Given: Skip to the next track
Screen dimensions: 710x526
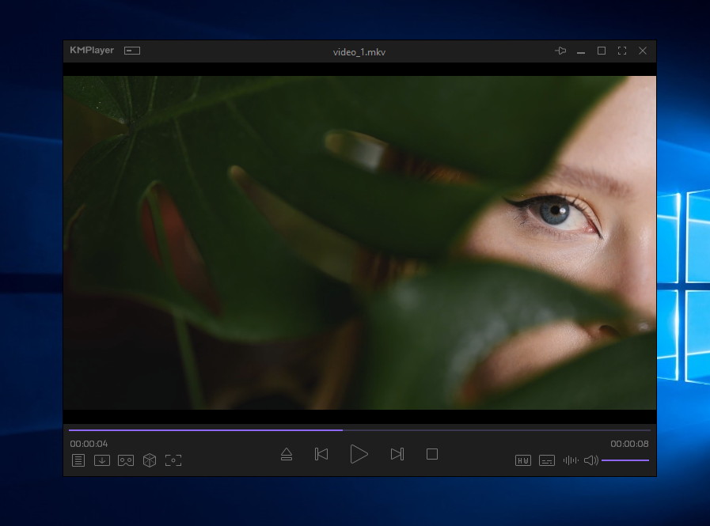Looking at the screenshot, I should coord(397,454).
